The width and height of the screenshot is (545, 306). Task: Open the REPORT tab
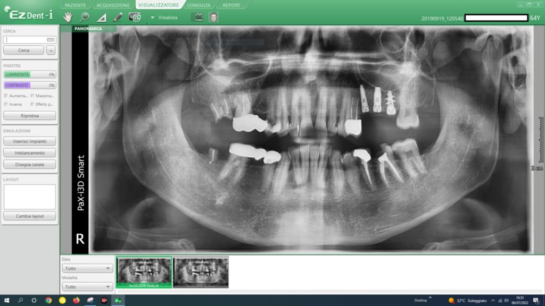[232, 5]
